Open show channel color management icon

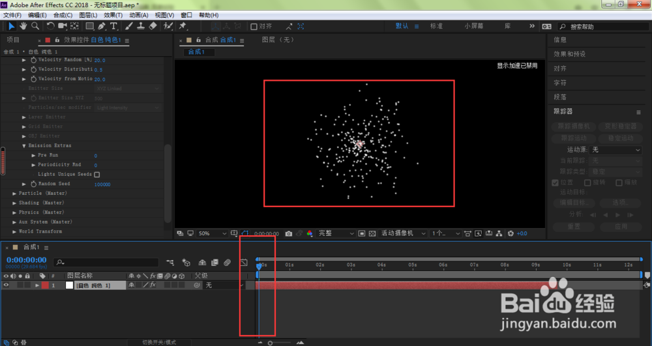click(309, 233)
